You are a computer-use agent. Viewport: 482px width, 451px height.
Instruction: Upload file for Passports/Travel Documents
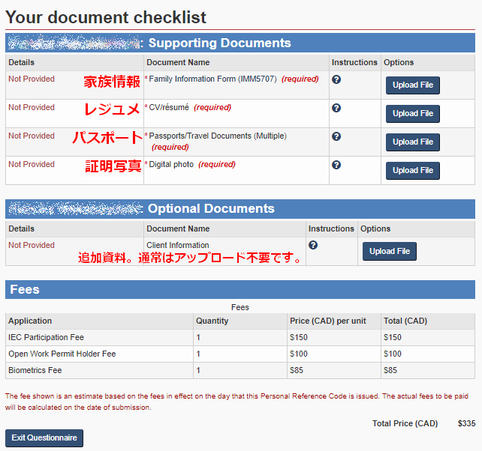412,142
